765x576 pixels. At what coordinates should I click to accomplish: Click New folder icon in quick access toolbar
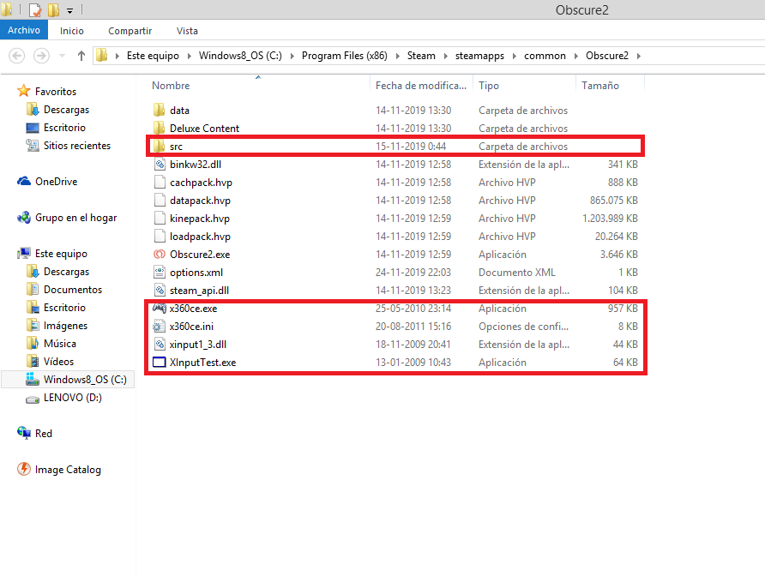point(53,9)
